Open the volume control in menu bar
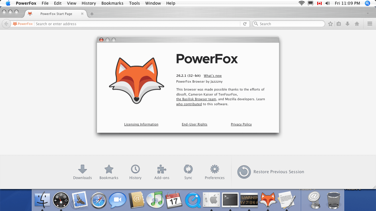376x211 pixels. 328,3
